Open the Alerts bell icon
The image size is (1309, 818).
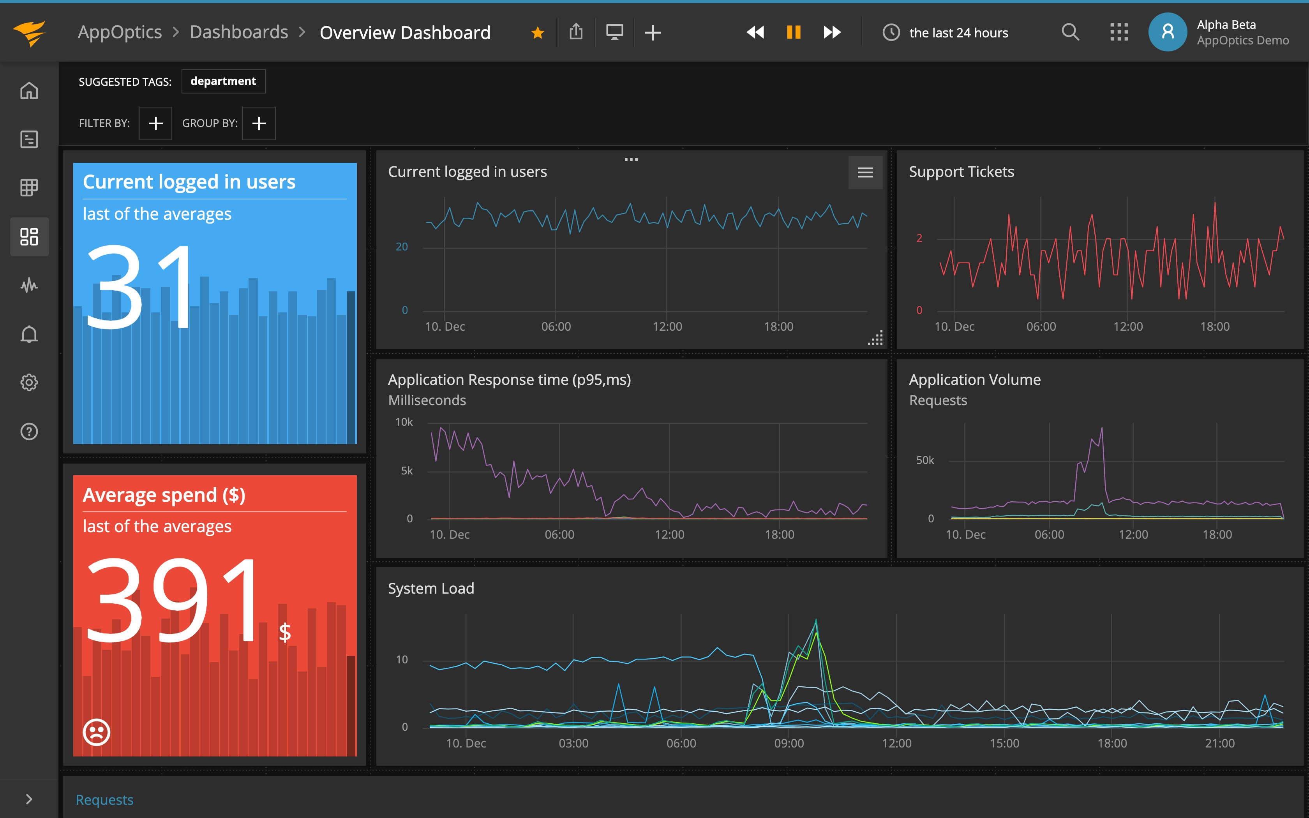point(29,334)
